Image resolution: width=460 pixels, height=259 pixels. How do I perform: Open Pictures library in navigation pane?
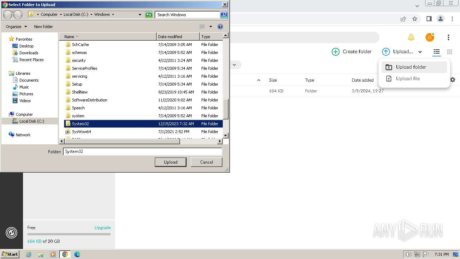pos(26,94)
